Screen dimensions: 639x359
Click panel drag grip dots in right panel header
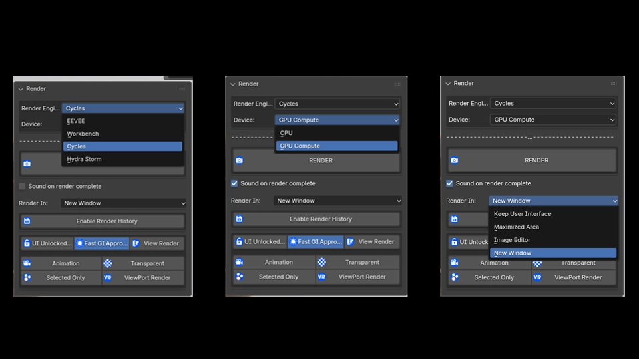(613, 84)
